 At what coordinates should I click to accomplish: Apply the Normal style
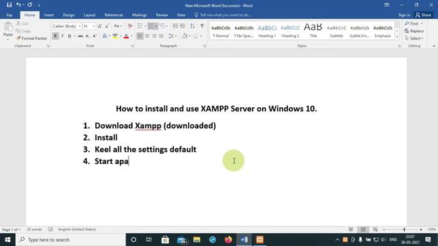click(x=220, y=31)
